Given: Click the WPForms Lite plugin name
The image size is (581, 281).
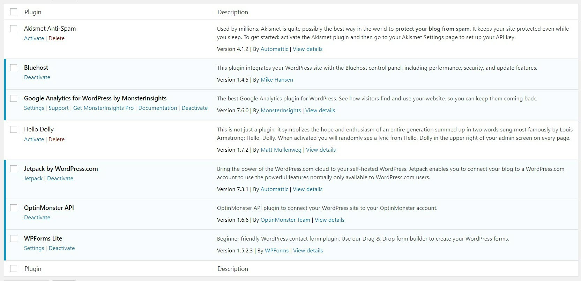Looking at the screenshot, I should [x=43, y=238].
